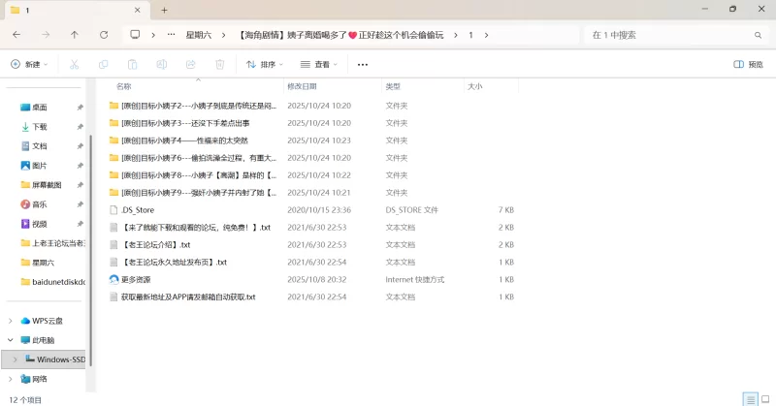The width and height of the screenshot is (776, 406).
Task: Click the Copy toolbar icon
Action: pos(103,65)
